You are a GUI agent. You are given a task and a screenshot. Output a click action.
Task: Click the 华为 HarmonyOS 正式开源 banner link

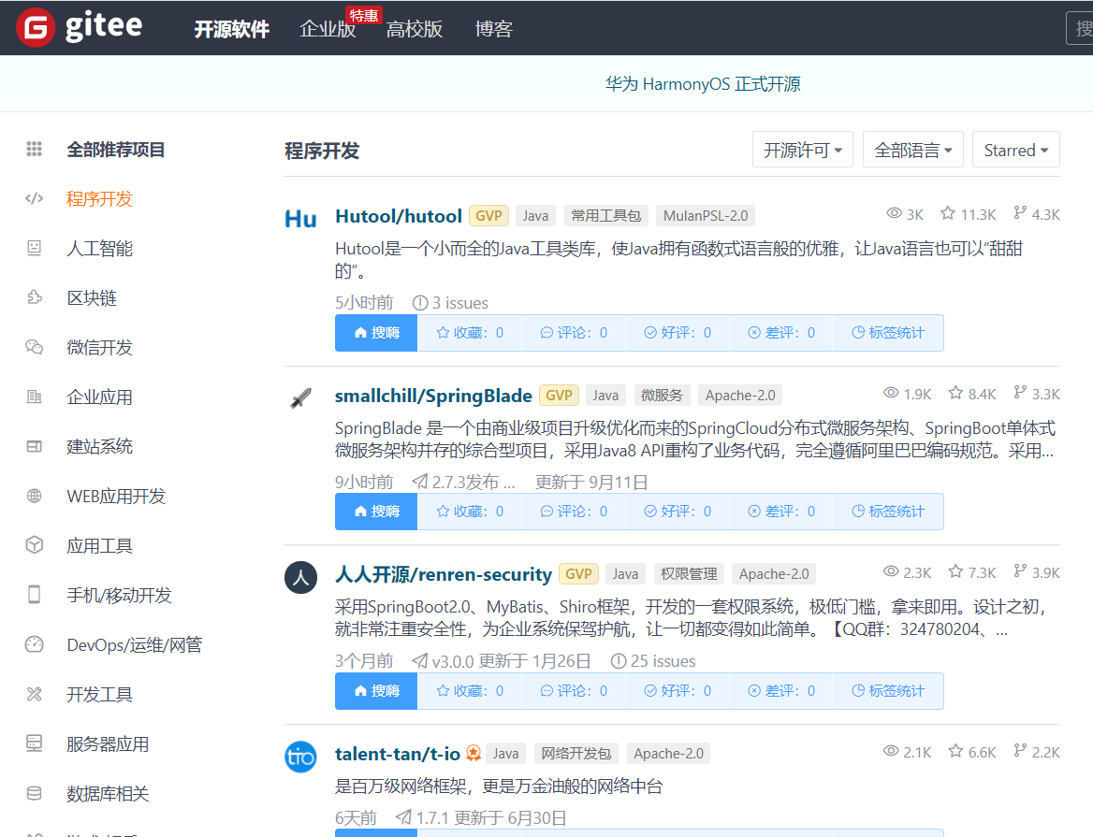click(x=703, y=84)
